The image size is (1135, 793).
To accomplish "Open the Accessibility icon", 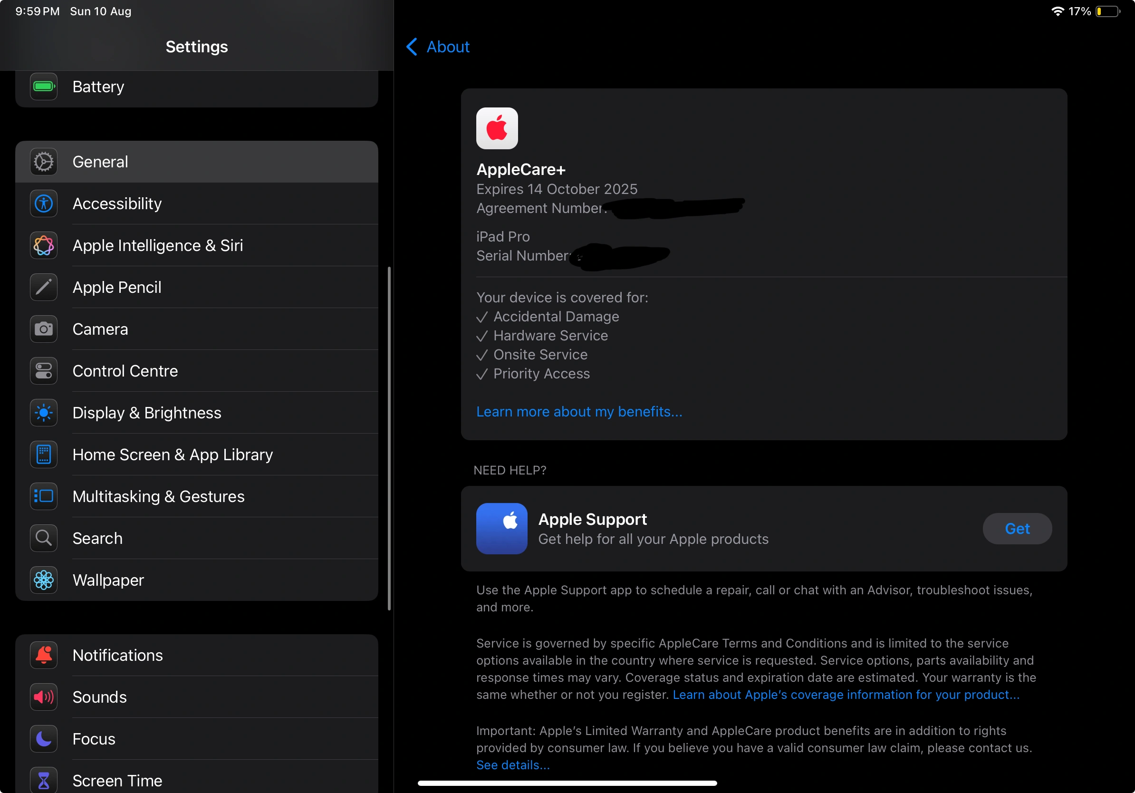I will (x=44, y=203).
